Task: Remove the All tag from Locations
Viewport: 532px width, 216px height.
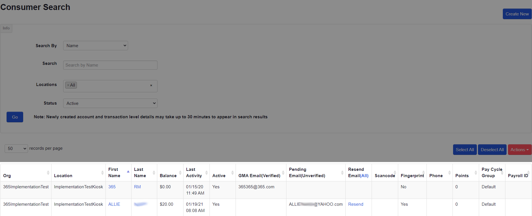Action: point(68,85)
